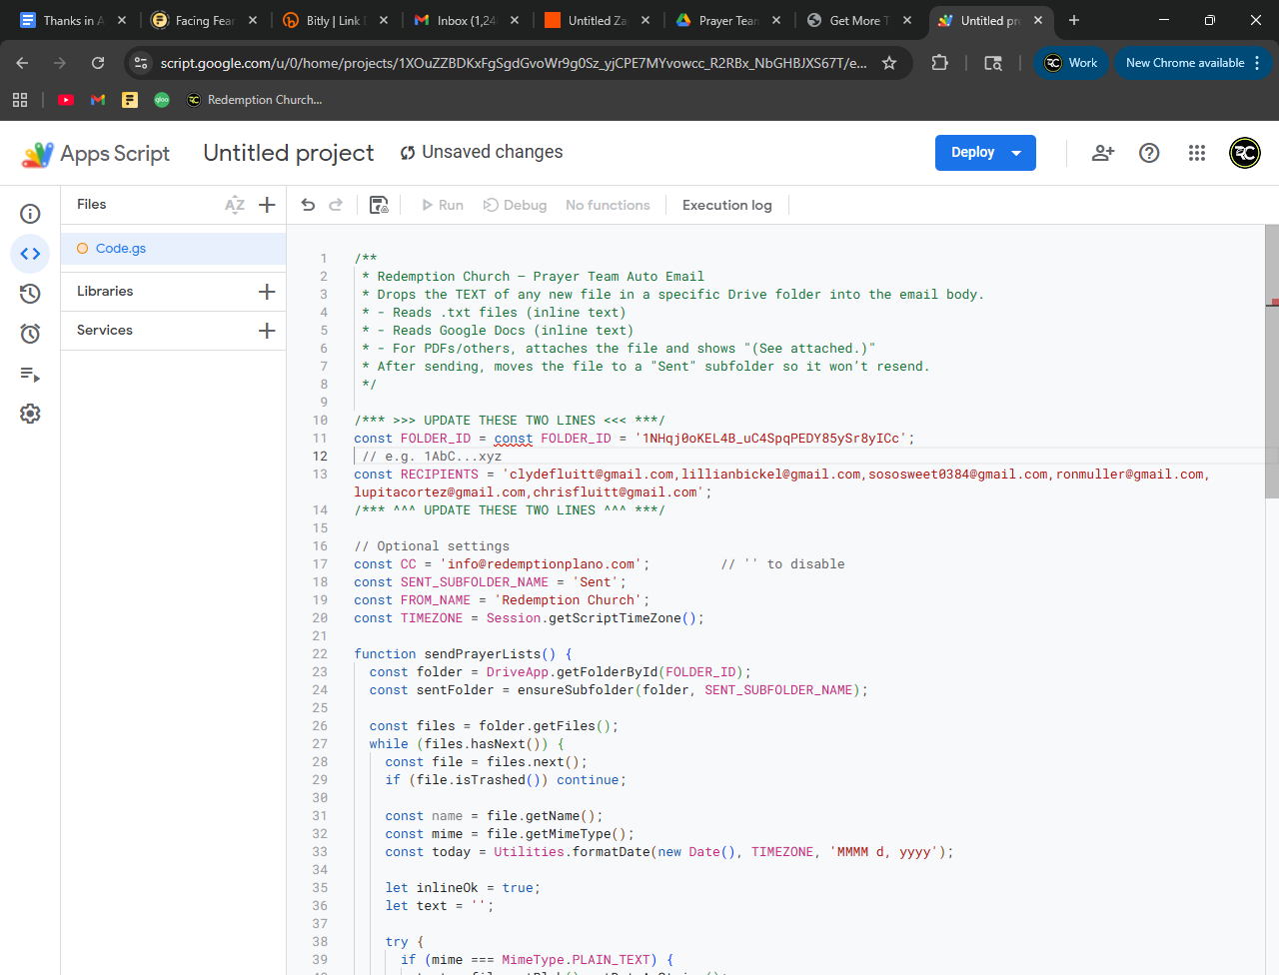Open the Google apps grid
This screenshot has width=1279, height=975.
[1197, 153]
